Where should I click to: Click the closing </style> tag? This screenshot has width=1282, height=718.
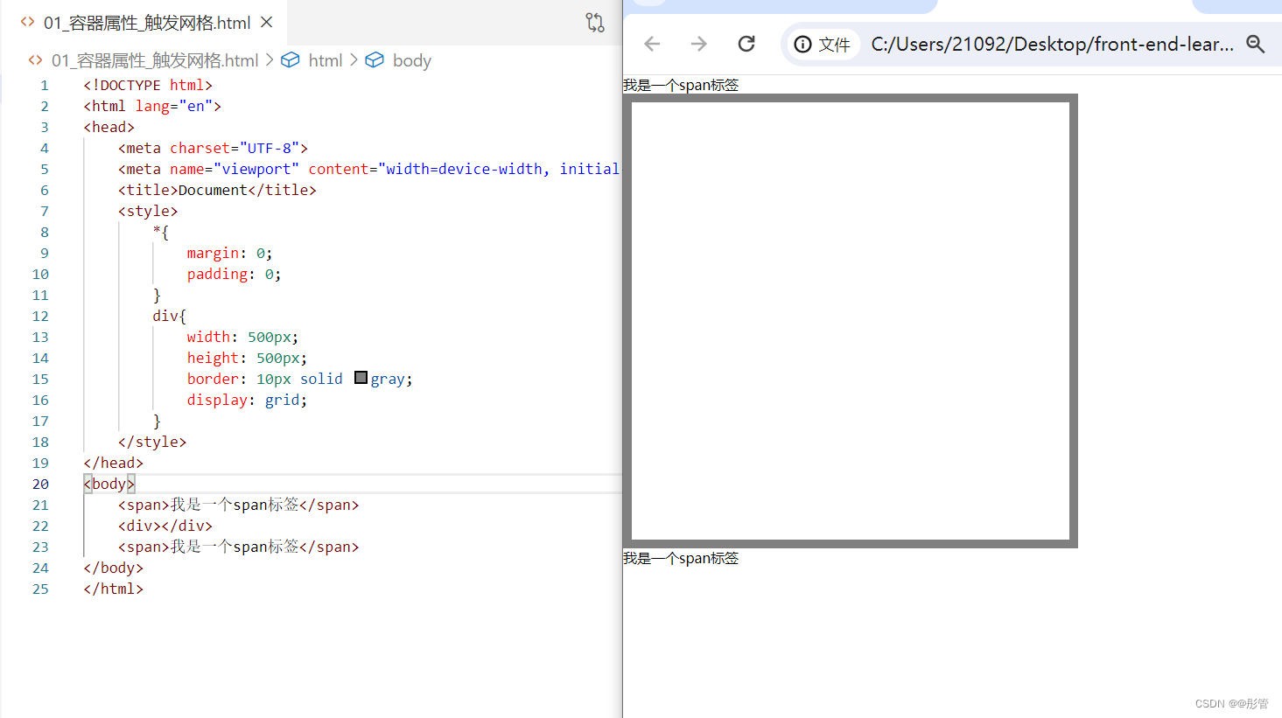click(x=152, y=442)
